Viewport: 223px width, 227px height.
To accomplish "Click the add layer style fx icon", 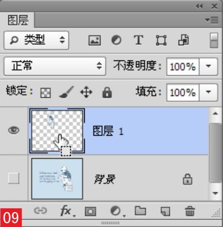I will tap(66, 211).
